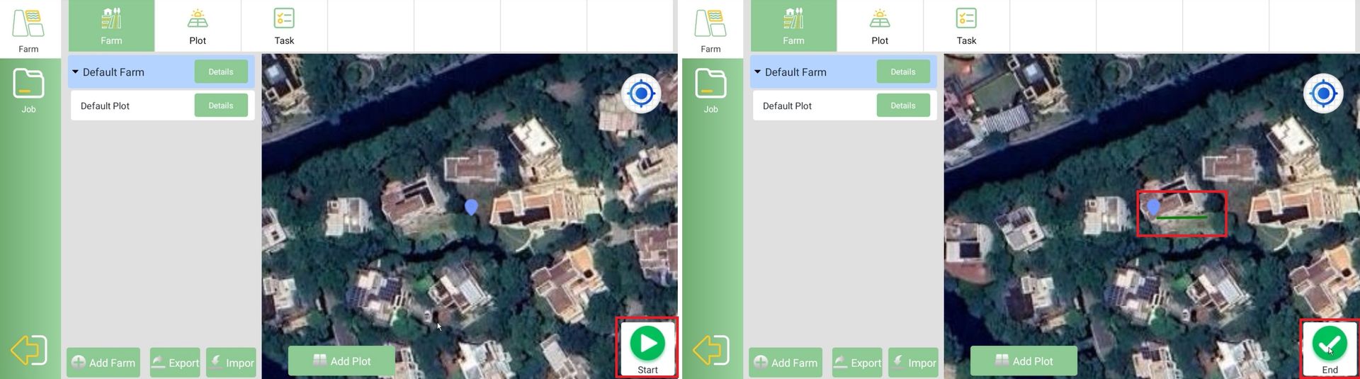Click yellow back arrow in right panel
1360x379 pixels.
(711, 350)
